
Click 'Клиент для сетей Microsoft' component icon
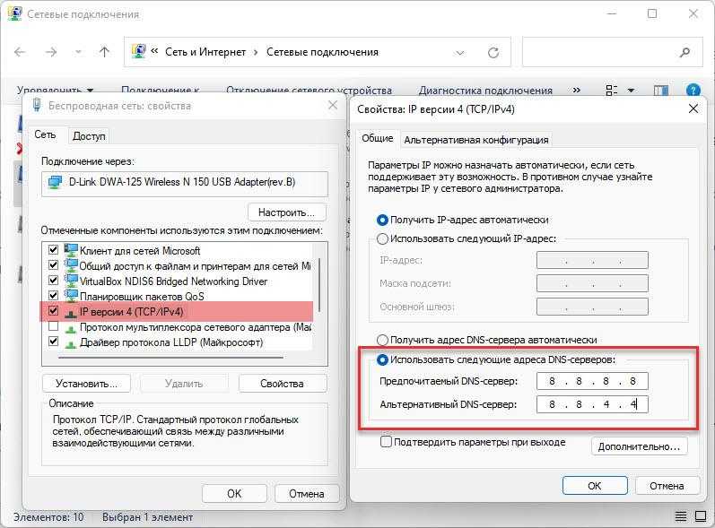point(71,249)
